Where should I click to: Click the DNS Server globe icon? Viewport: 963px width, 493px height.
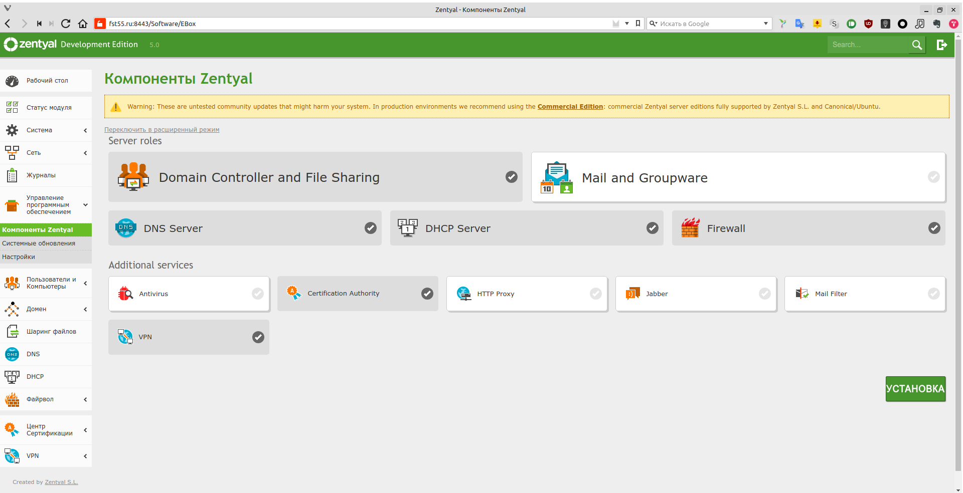(x=126, y=228)
